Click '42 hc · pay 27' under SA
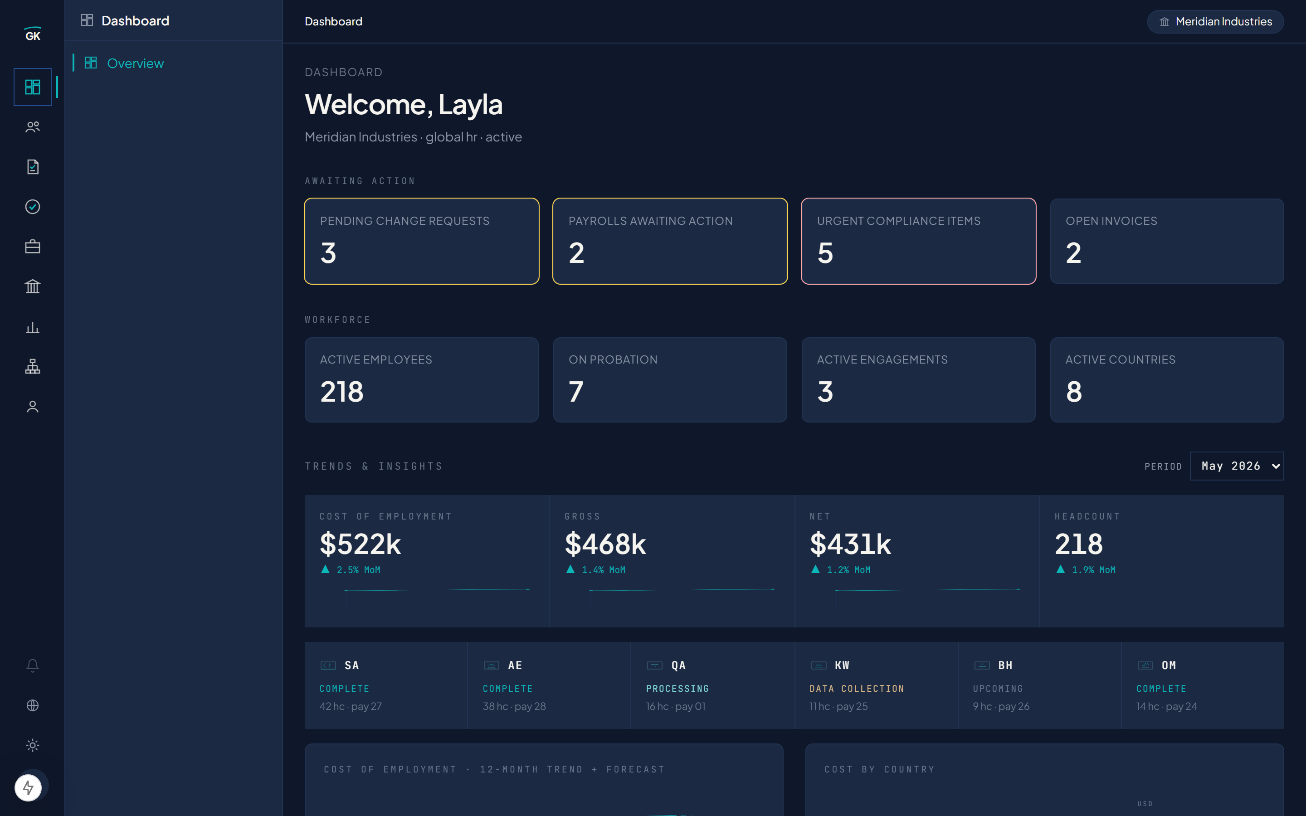 coord(351,706)
